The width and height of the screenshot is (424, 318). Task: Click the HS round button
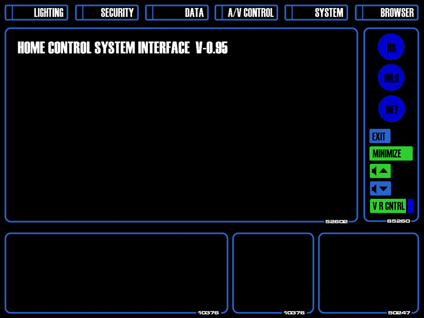pos(391,47)
